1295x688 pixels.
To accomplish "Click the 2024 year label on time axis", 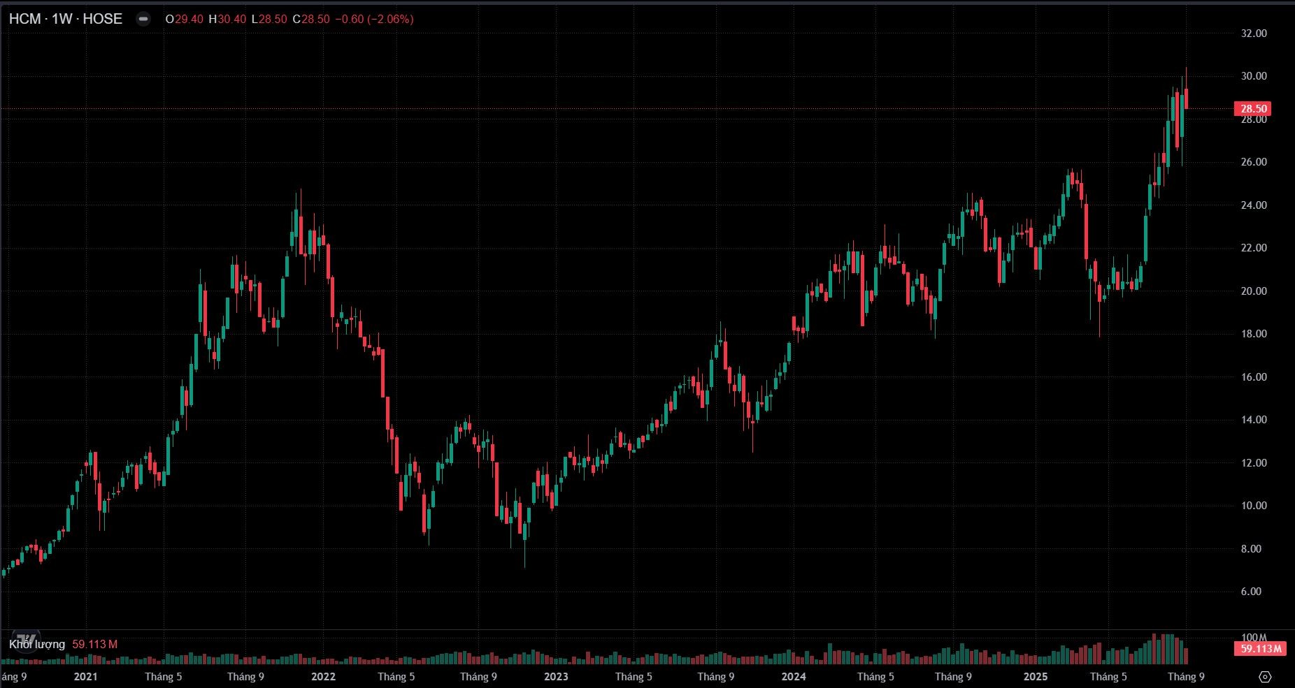I will [x=794, y=676].
